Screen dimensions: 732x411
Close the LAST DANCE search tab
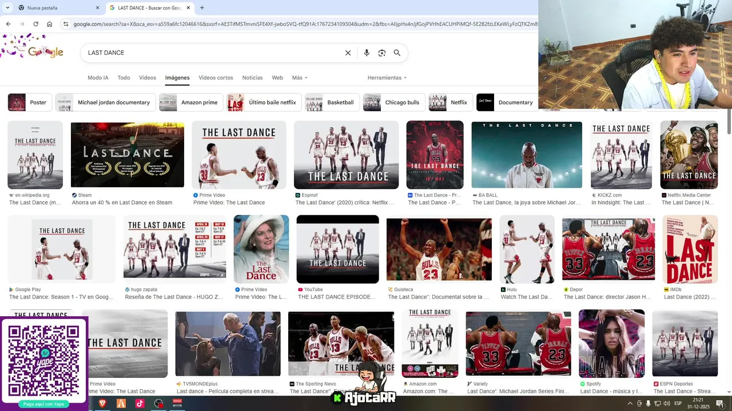(x=189, y=7)
